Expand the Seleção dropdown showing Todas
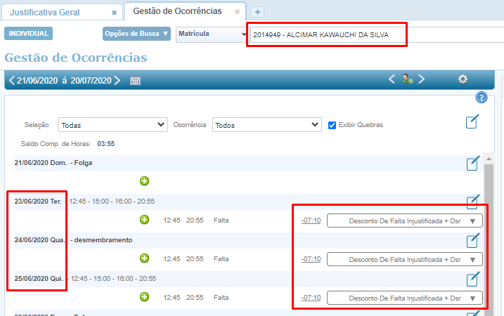 point(112,125)
